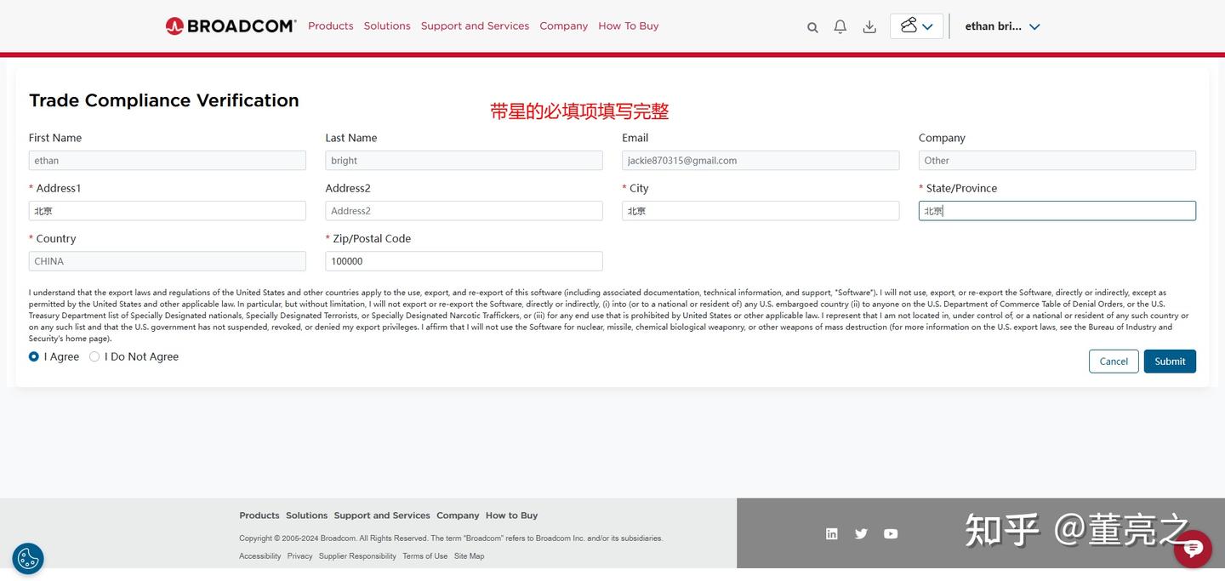Expand the cloud selector chevron
Viewport: 1225px width, 581px height.
(x=927, y=26)
